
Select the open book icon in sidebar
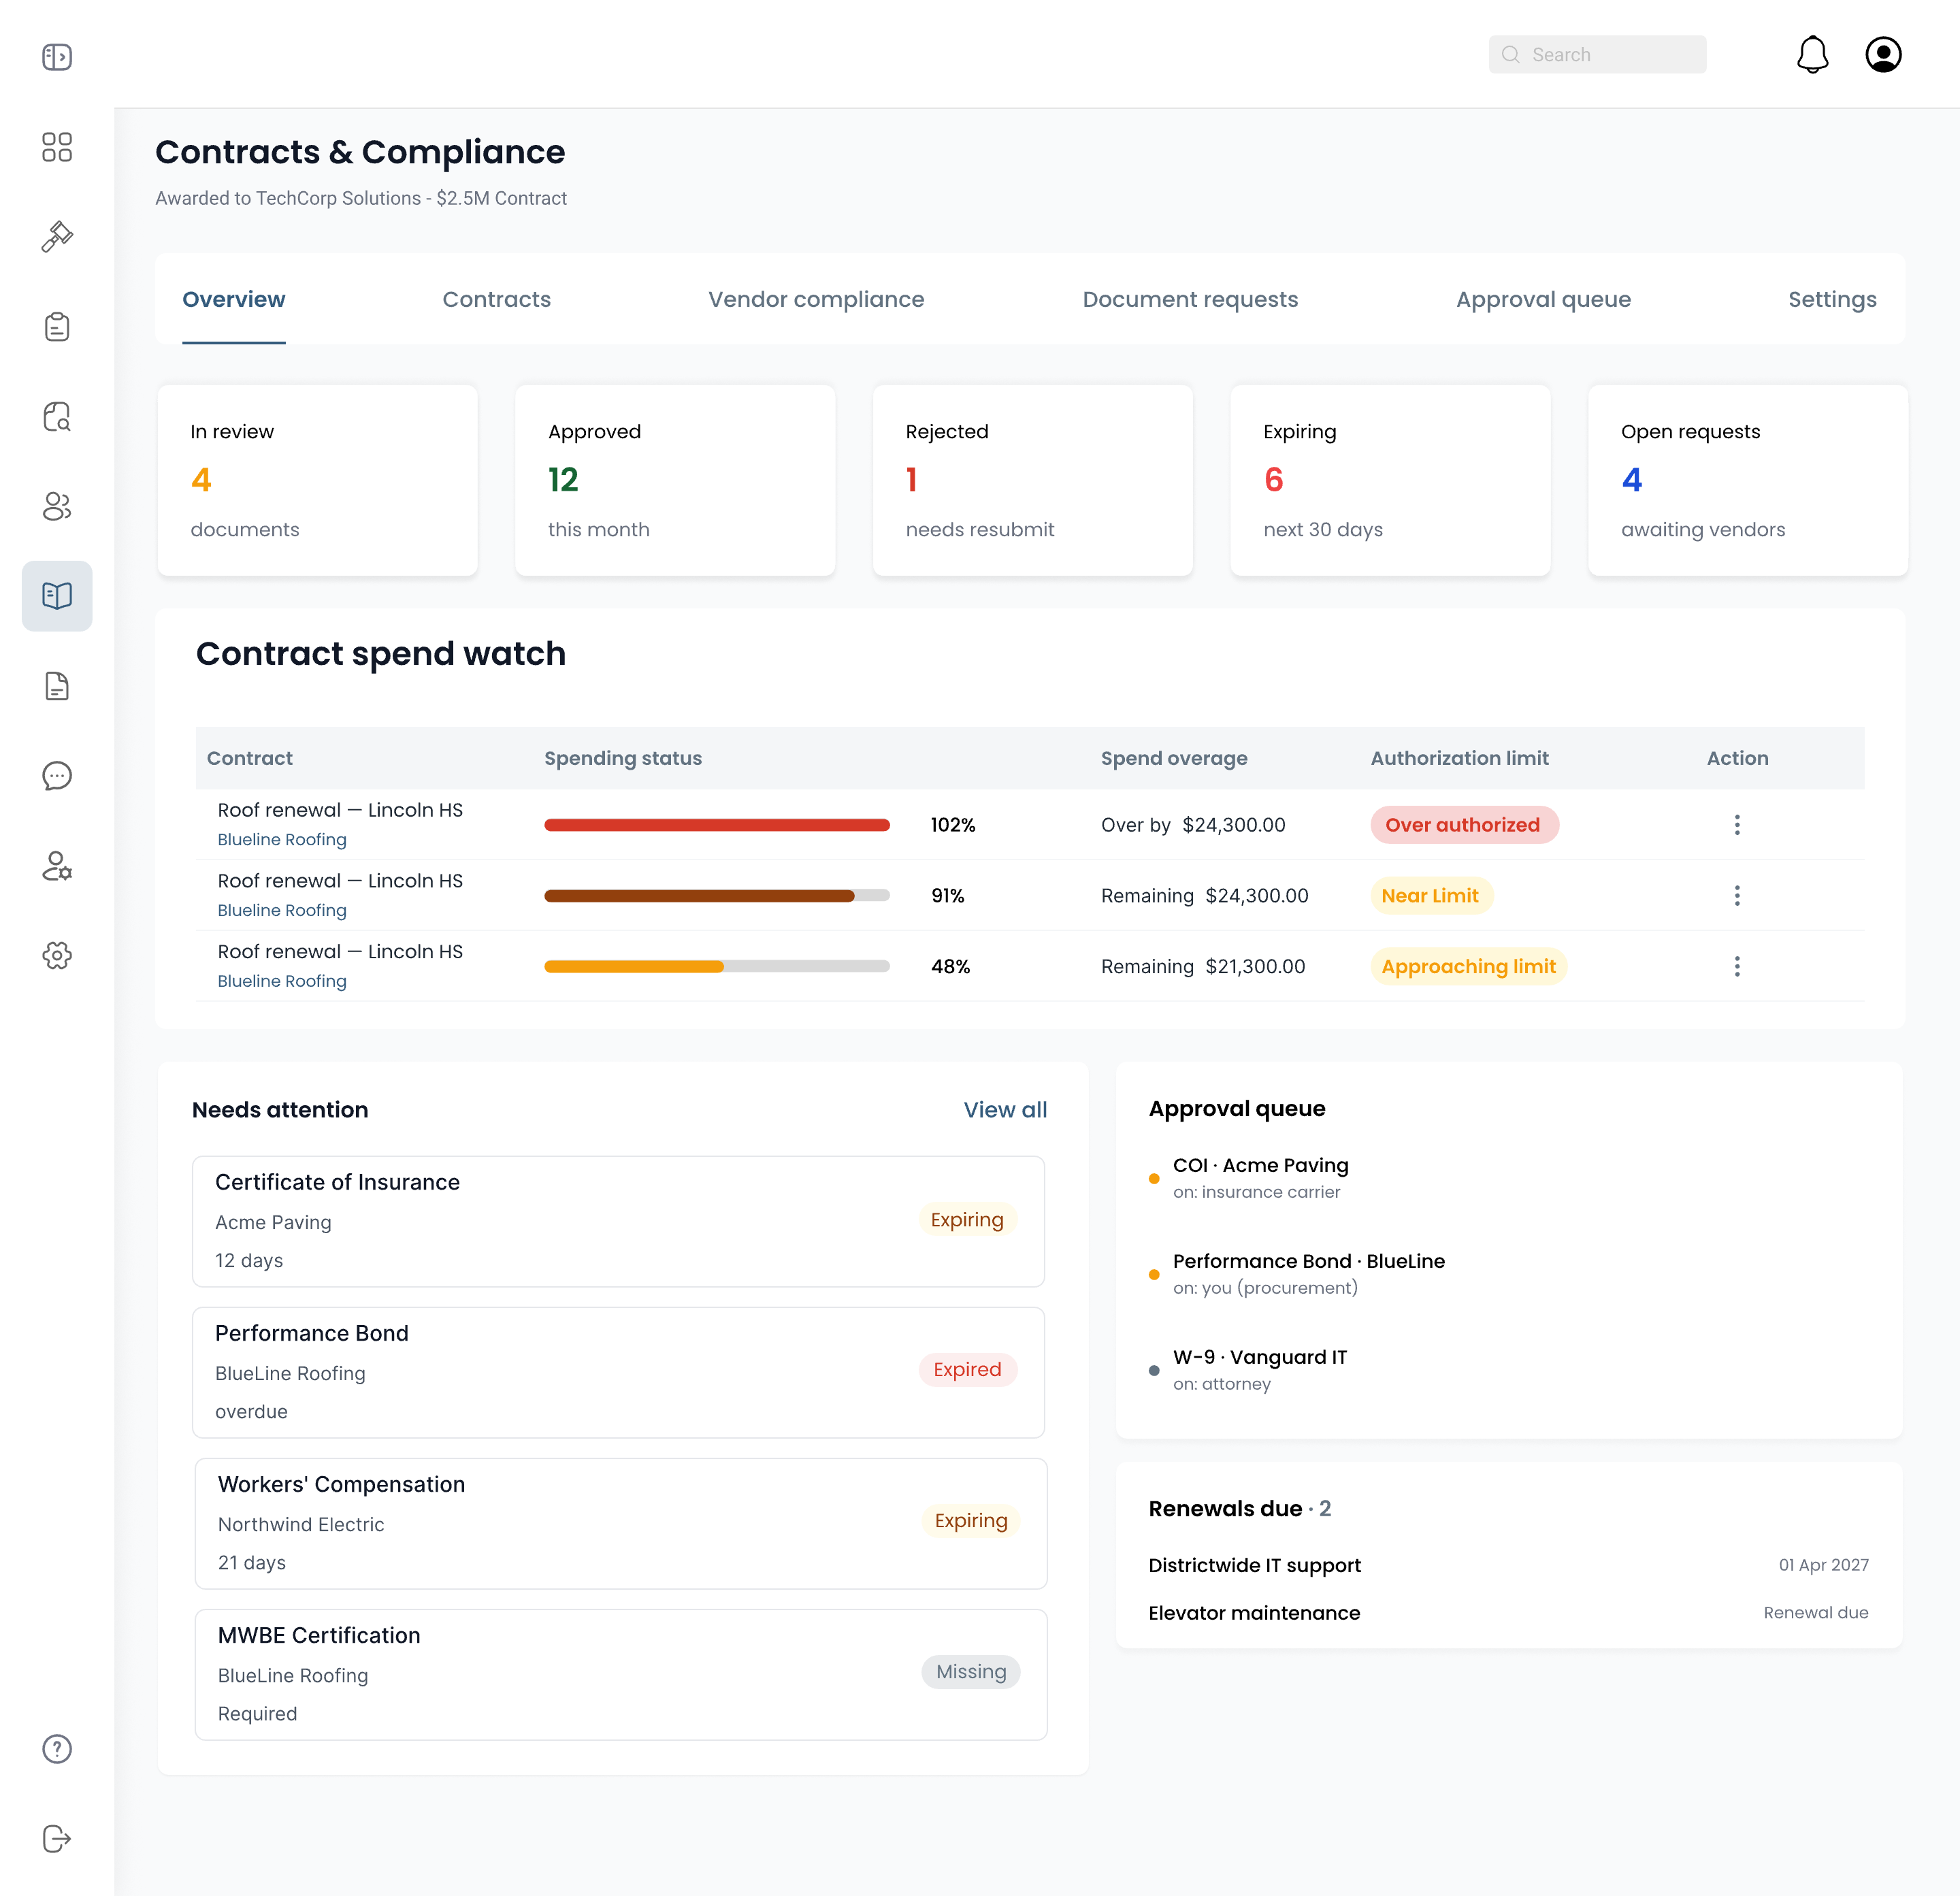pyautogui.click(x=57, y=596)
